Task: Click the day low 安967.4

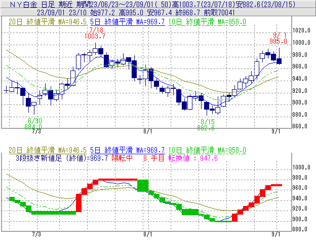Action: coord(160,13)
